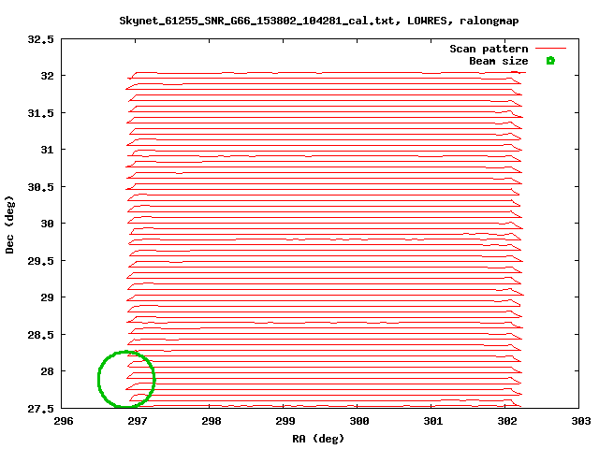Click the green beam size circle
Viewport: 599px width, 449px height.
pos(126,379)
